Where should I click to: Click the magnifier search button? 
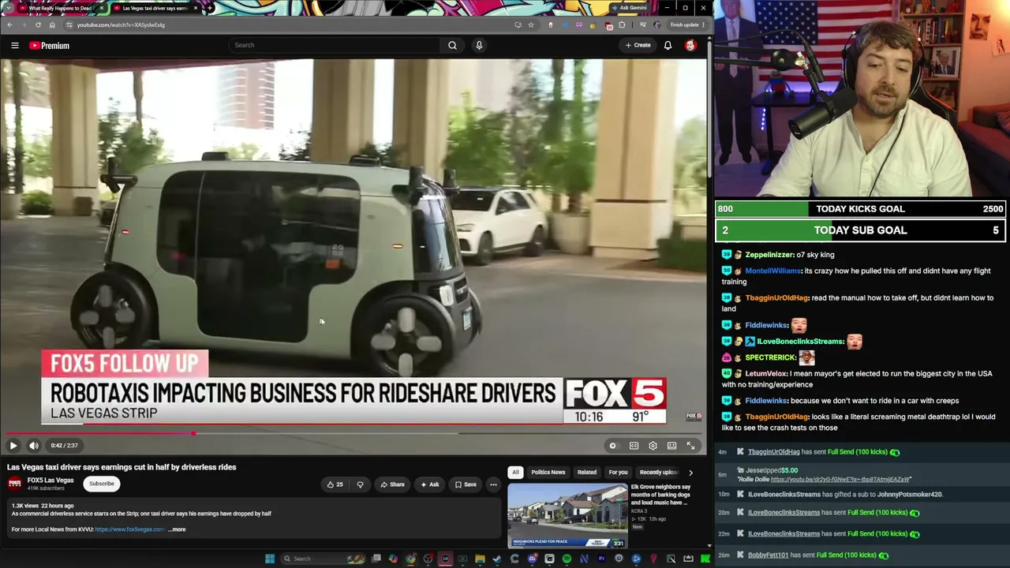(x=452, y=45)
